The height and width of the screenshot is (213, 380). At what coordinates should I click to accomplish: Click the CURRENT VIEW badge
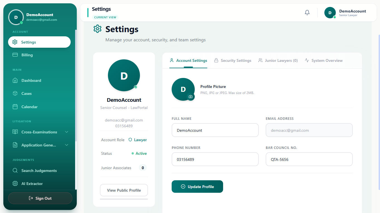tap(105, 17)
